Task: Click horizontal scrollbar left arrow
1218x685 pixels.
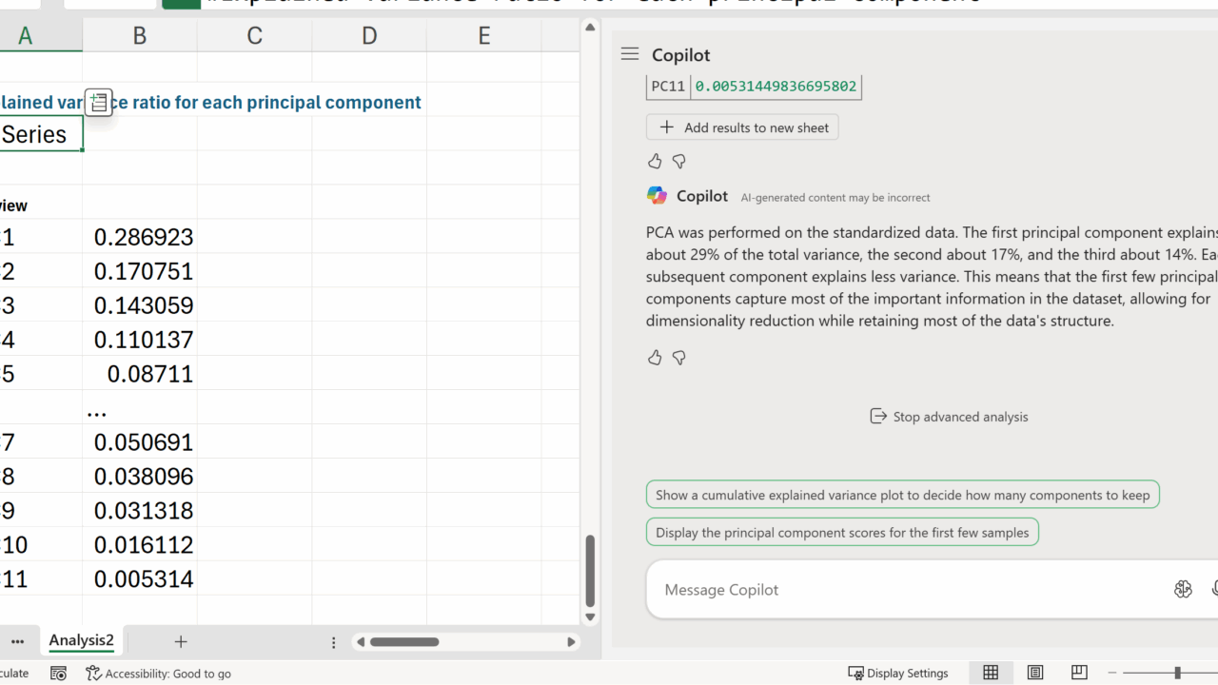Action: click(361, 642)
